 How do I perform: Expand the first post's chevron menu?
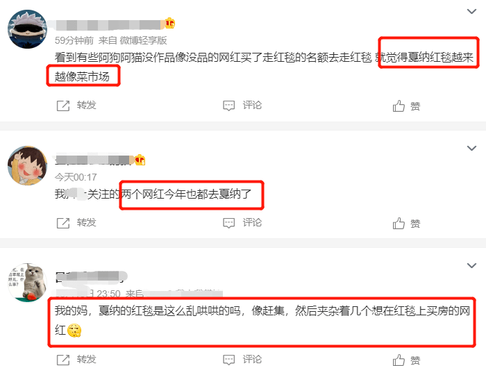[x=471, y=12]
